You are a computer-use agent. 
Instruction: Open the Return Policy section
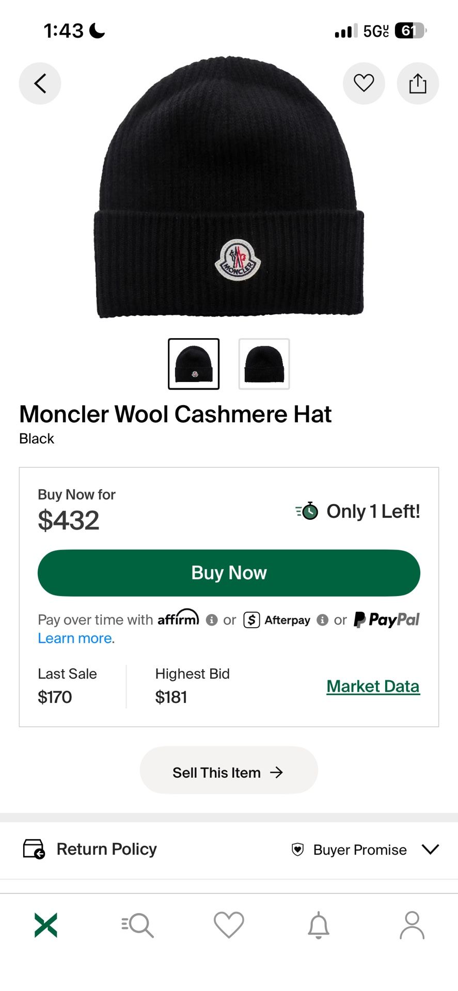(x=106, y=849)
